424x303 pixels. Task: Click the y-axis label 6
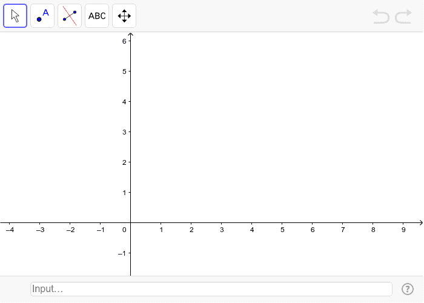[124, 41]
